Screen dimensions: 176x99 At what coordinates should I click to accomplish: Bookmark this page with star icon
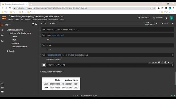[x=154, y=8]
